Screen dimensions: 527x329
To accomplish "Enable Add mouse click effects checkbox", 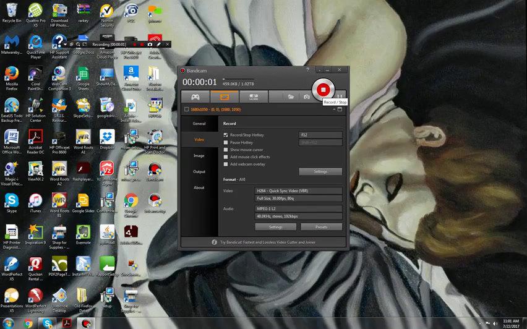I will click(x=226, y=157).
